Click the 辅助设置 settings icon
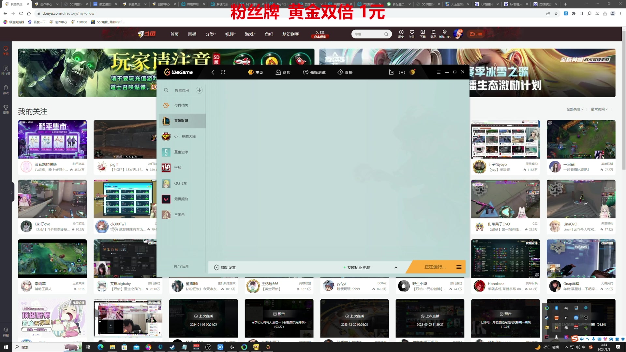 [216, 267]
